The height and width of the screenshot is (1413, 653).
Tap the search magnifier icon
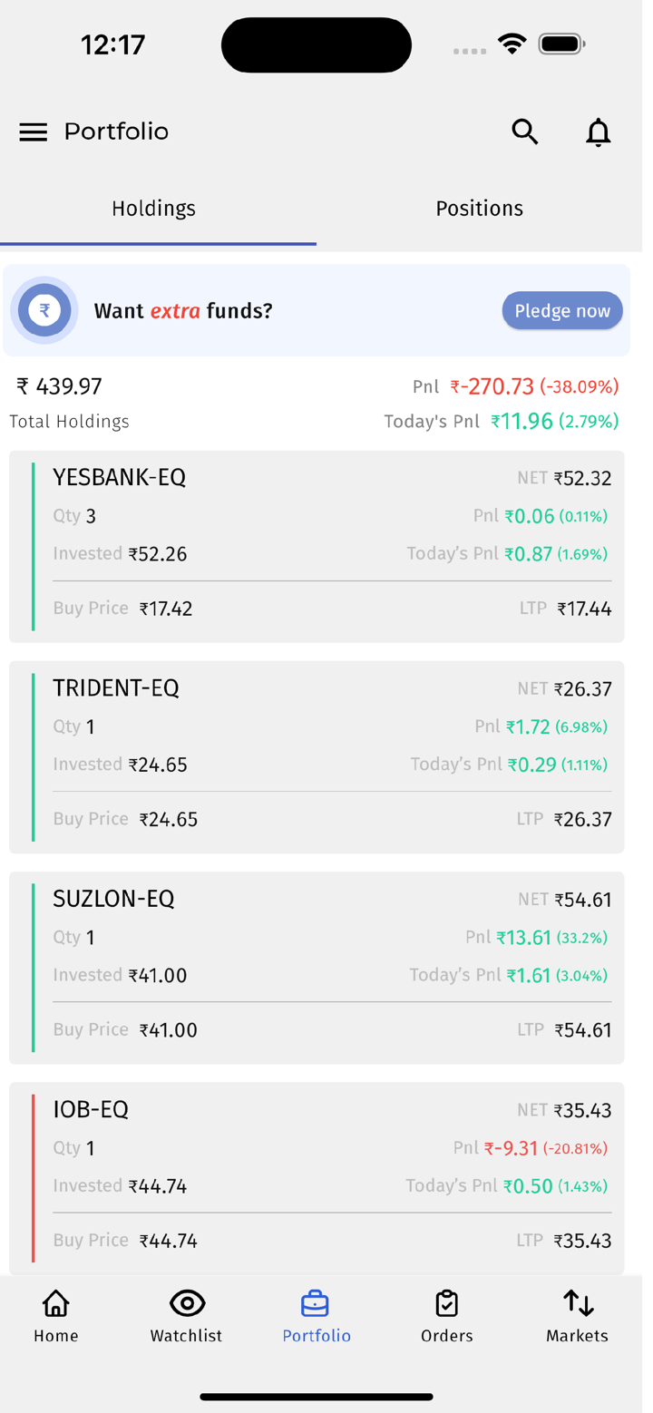pos(525,132)
